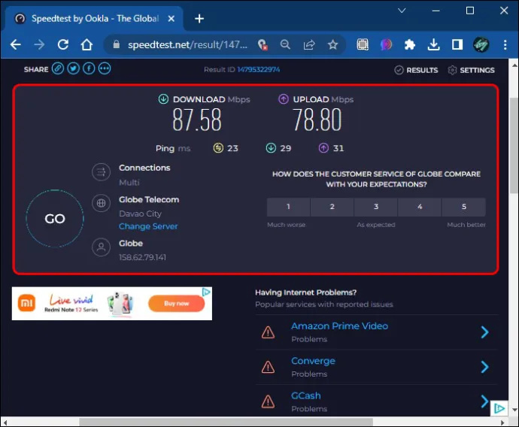
Task: Toggle the browser side panel
Action: point(457,44)
